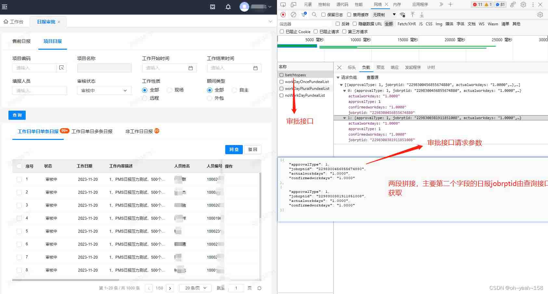Collapse 请求负载 section triangle
548x294 pixels.
pyautogui.click(x=338, y=78)
